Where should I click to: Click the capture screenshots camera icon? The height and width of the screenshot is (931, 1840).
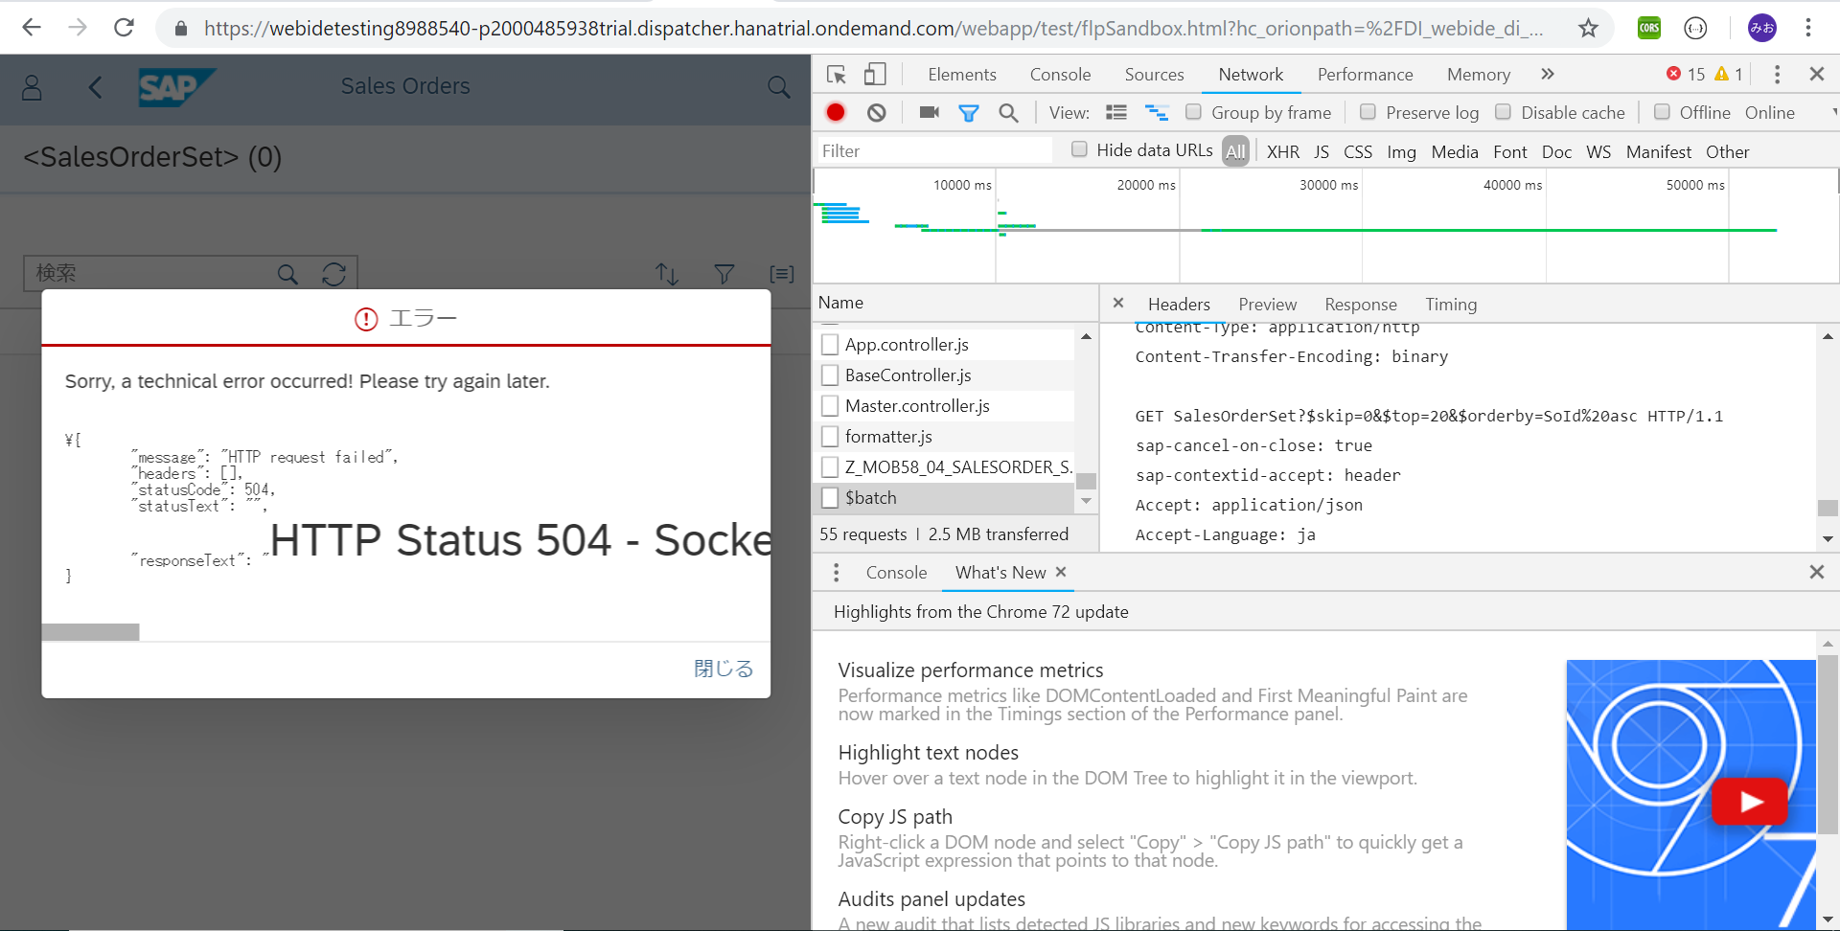tap(929, 113)
